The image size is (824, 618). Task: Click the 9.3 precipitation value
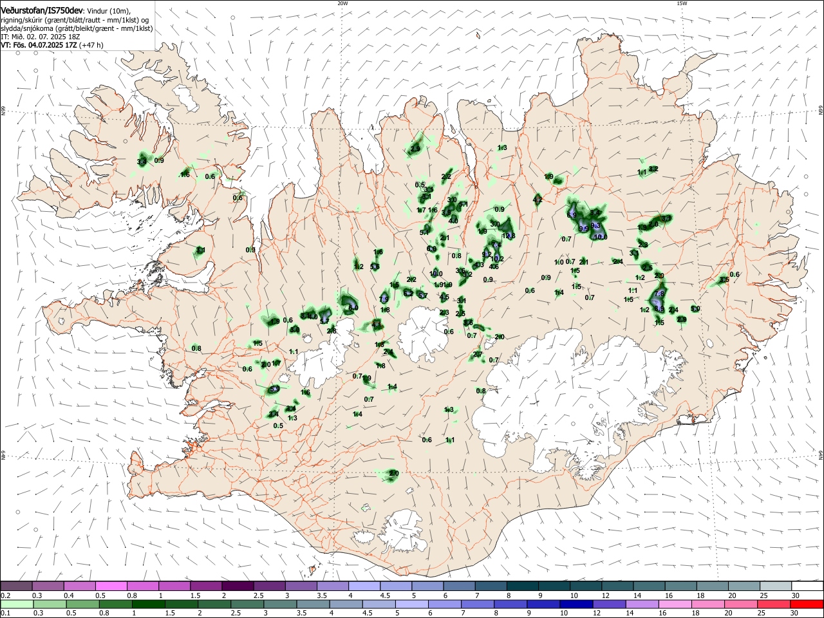(x=595, y=225)
